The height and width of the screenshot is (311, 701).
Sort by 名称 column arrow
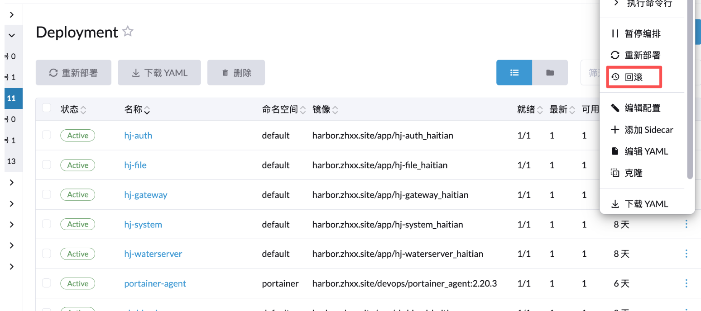click(147, 109)
